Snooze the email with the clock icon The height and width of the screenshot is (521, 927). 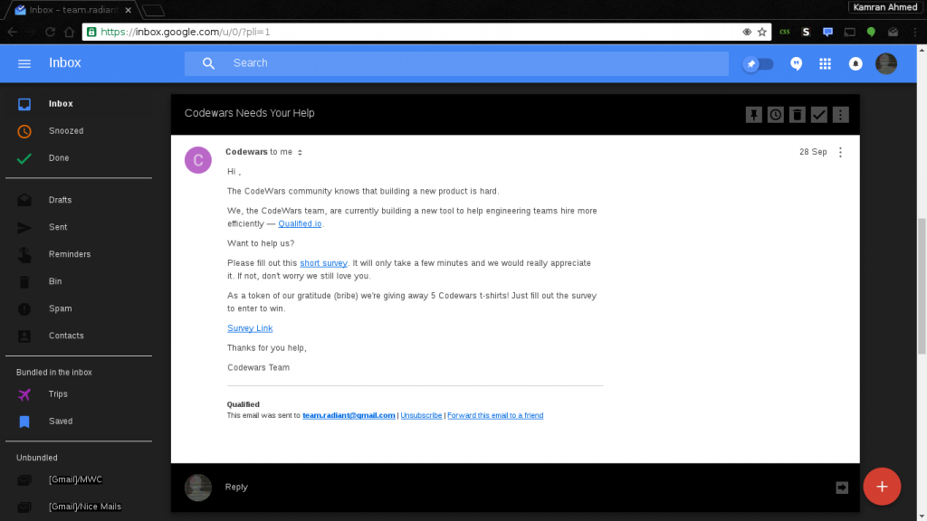click(x=776, y=115)
